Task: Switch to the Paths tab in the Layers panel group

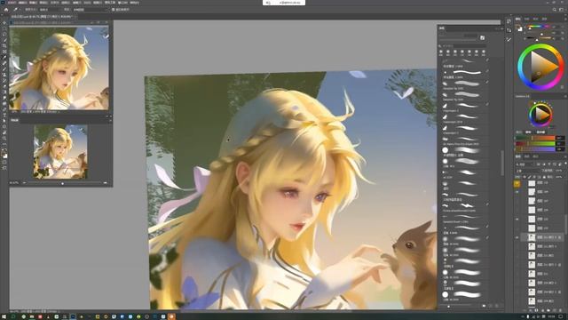Action: (x=536, y=156)
